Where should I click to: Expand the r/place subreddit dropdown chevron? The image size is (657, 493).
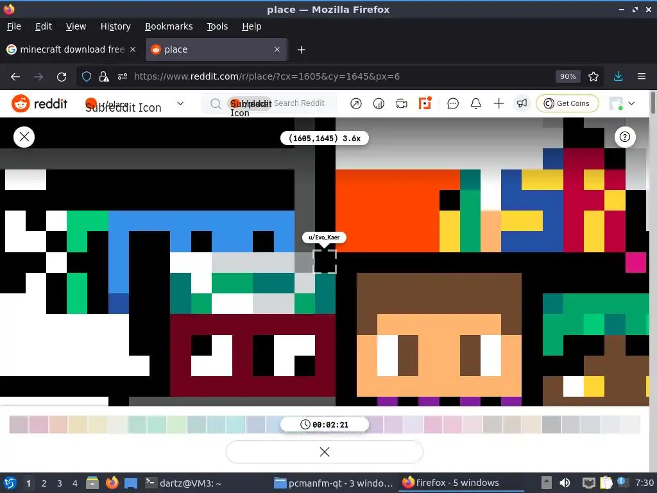click(x=180, y=103)
